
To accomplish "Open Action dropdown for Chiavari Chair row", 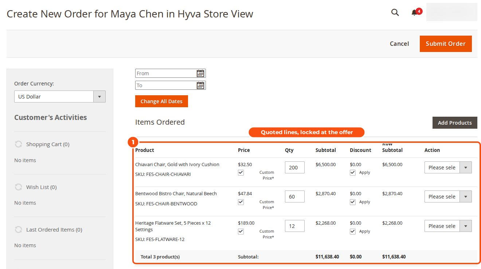I will click(x=448, y=168).
